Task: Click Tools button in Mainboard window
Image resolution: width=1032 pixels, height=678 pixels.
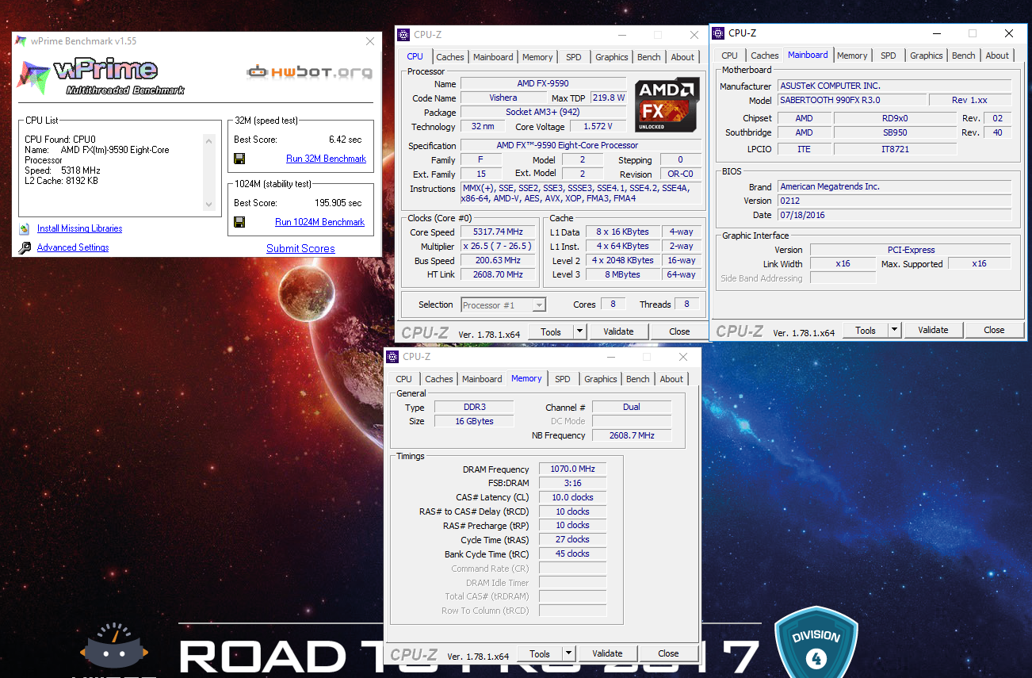Action: [x=866, y=330]
